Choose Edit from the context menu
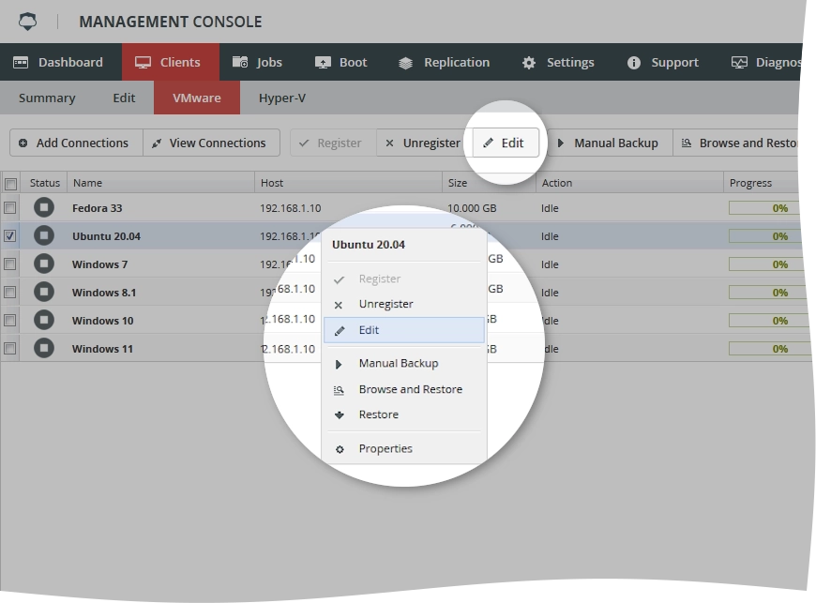Image resolution: width=816 pixels, height=603 pixels. 404,330
